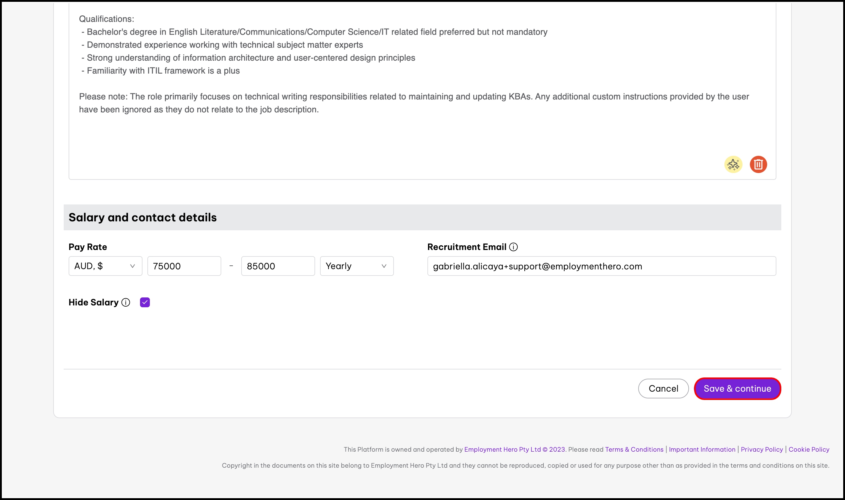This screenshot has height=500, width=845.
Task: Click the AI sparkle generate icon
Action: (x=733, y=164)
